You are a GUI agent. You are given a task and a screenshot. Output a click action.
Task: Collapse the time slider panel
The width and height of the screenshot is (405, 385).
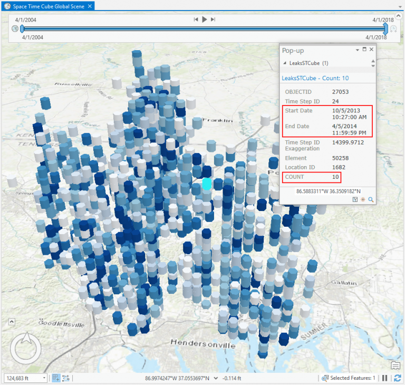[x=398, y=16]
